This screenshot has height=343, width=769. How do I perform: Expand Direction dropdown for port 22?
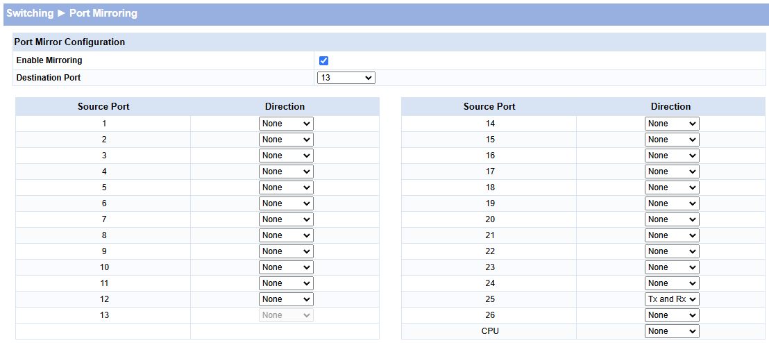[x=671, y=251]
